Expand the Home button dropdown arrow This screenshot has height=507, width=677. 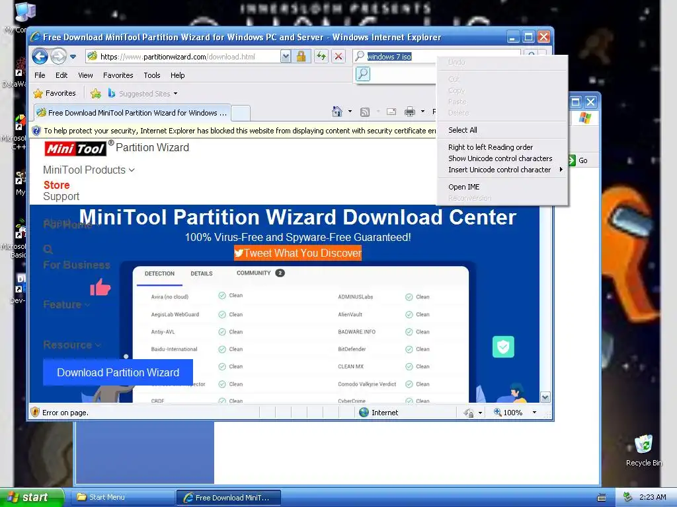350,112
